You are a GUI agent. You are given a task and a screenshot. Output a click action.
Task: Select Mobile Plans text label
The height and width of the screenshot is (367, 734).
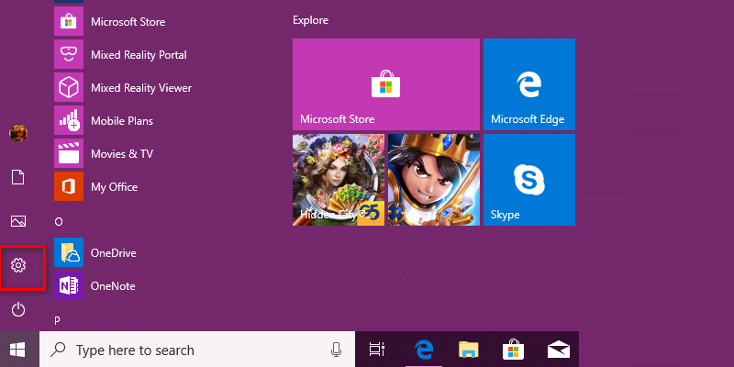click(122, 121)
